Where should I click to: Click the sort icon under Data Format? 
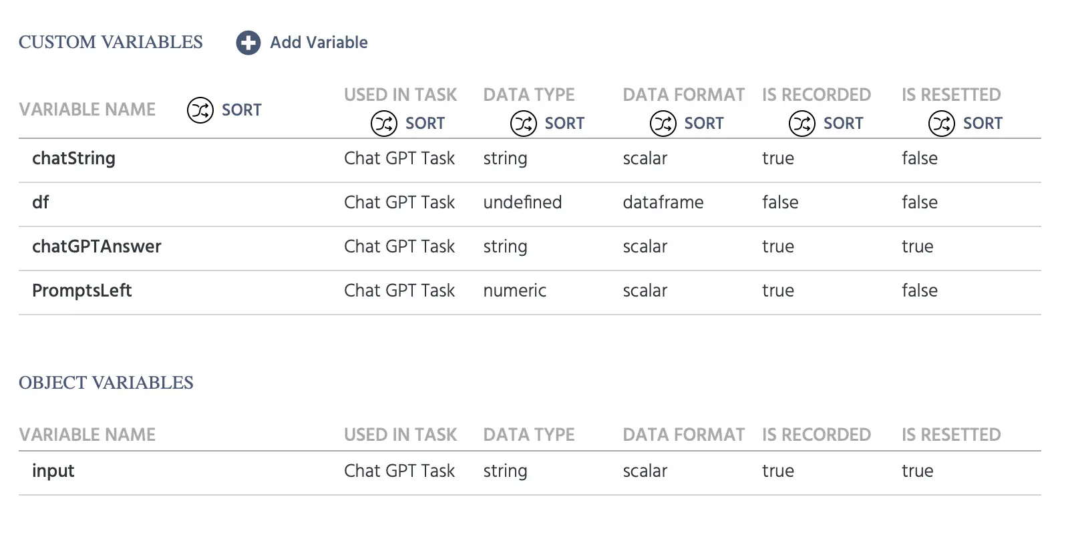(663, 124)
